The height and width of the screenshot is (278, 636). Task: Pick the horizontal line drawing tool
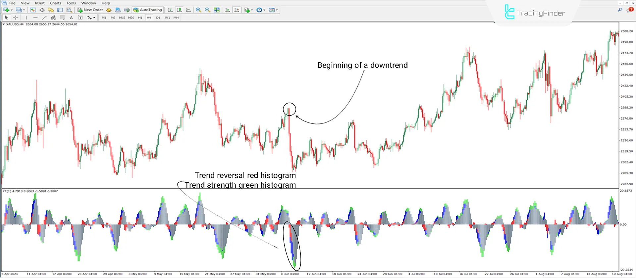click(35, 18)
